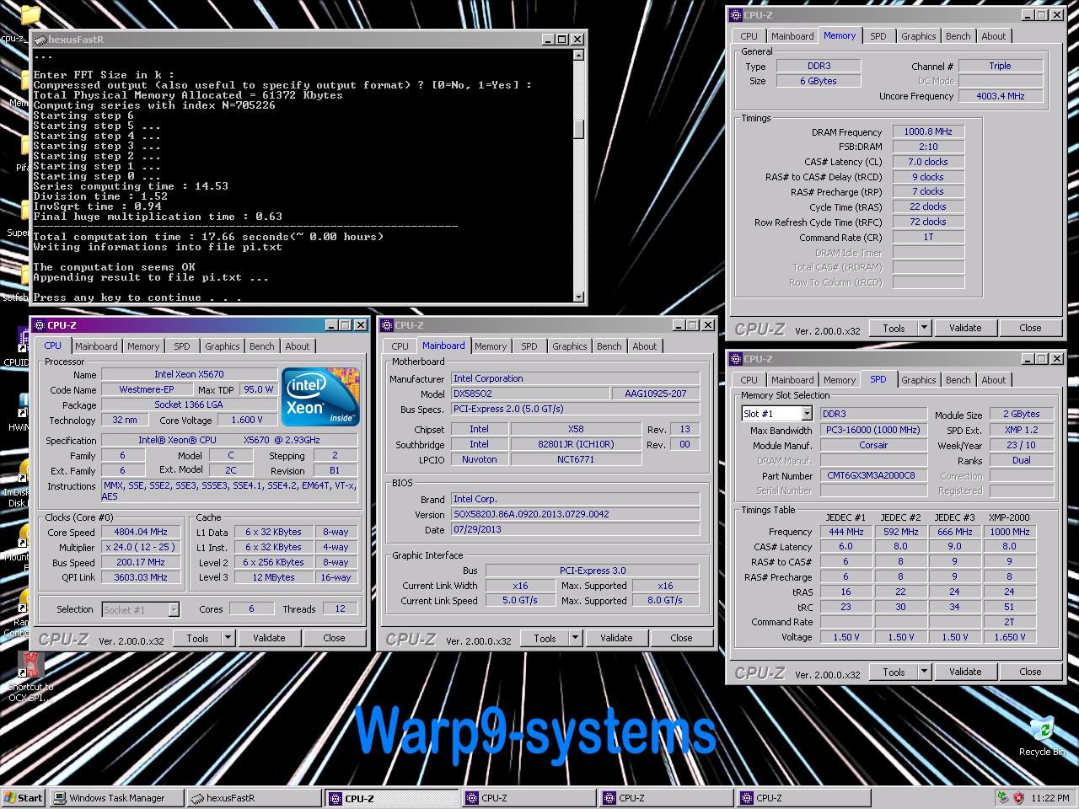The height and width of the screenshot is (809, 1079).
Task: Open the Slot #1 memory slot dropdown
Action: 807,414
